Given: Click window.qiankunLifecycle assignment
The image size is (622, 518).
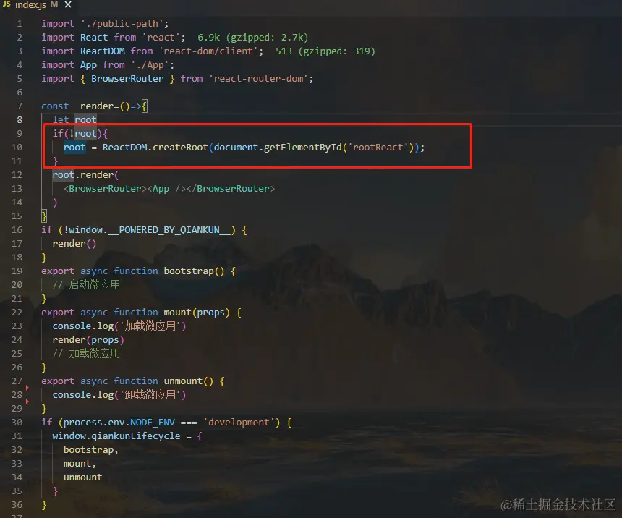Looking at the screenshot, I should (127, 436).
